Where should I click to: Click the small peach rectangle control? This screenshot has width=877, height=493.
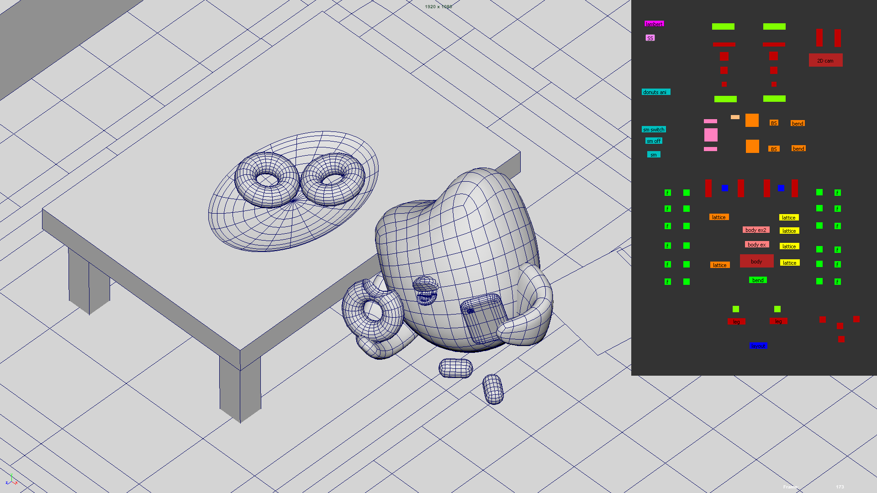[x=735, y=117]
